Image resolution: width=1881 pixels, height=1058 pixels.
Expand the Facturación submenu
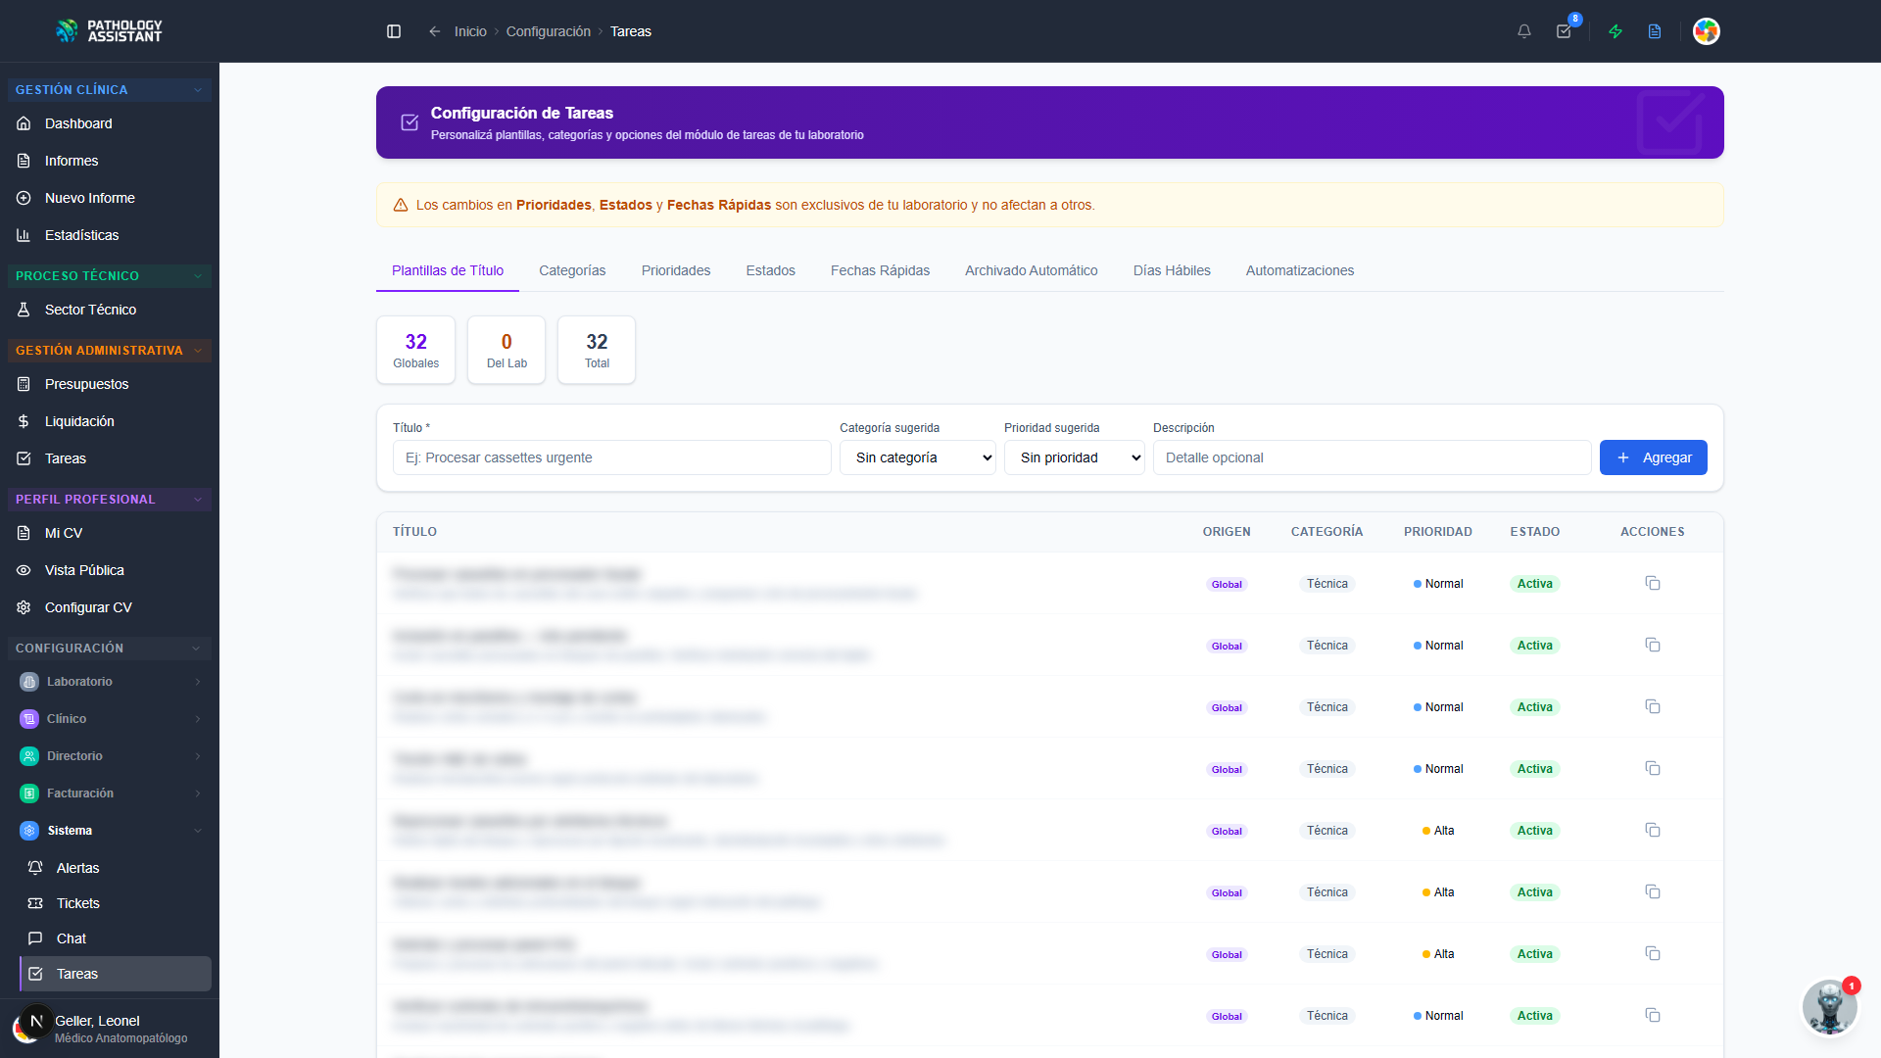[110, 793]
